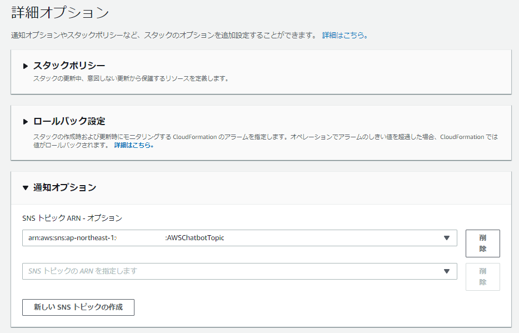
Task: Click the ロールバック設定 section title
Action: pos(69,121)
